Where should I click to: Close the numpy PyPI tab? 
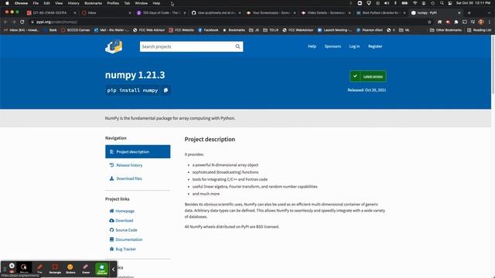coord(459,12)
